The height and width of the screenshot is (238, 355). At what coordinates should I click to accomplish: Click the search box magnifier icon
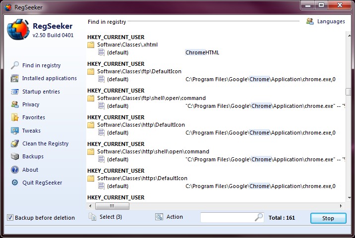pyautogui.click(x=258, y=217)
